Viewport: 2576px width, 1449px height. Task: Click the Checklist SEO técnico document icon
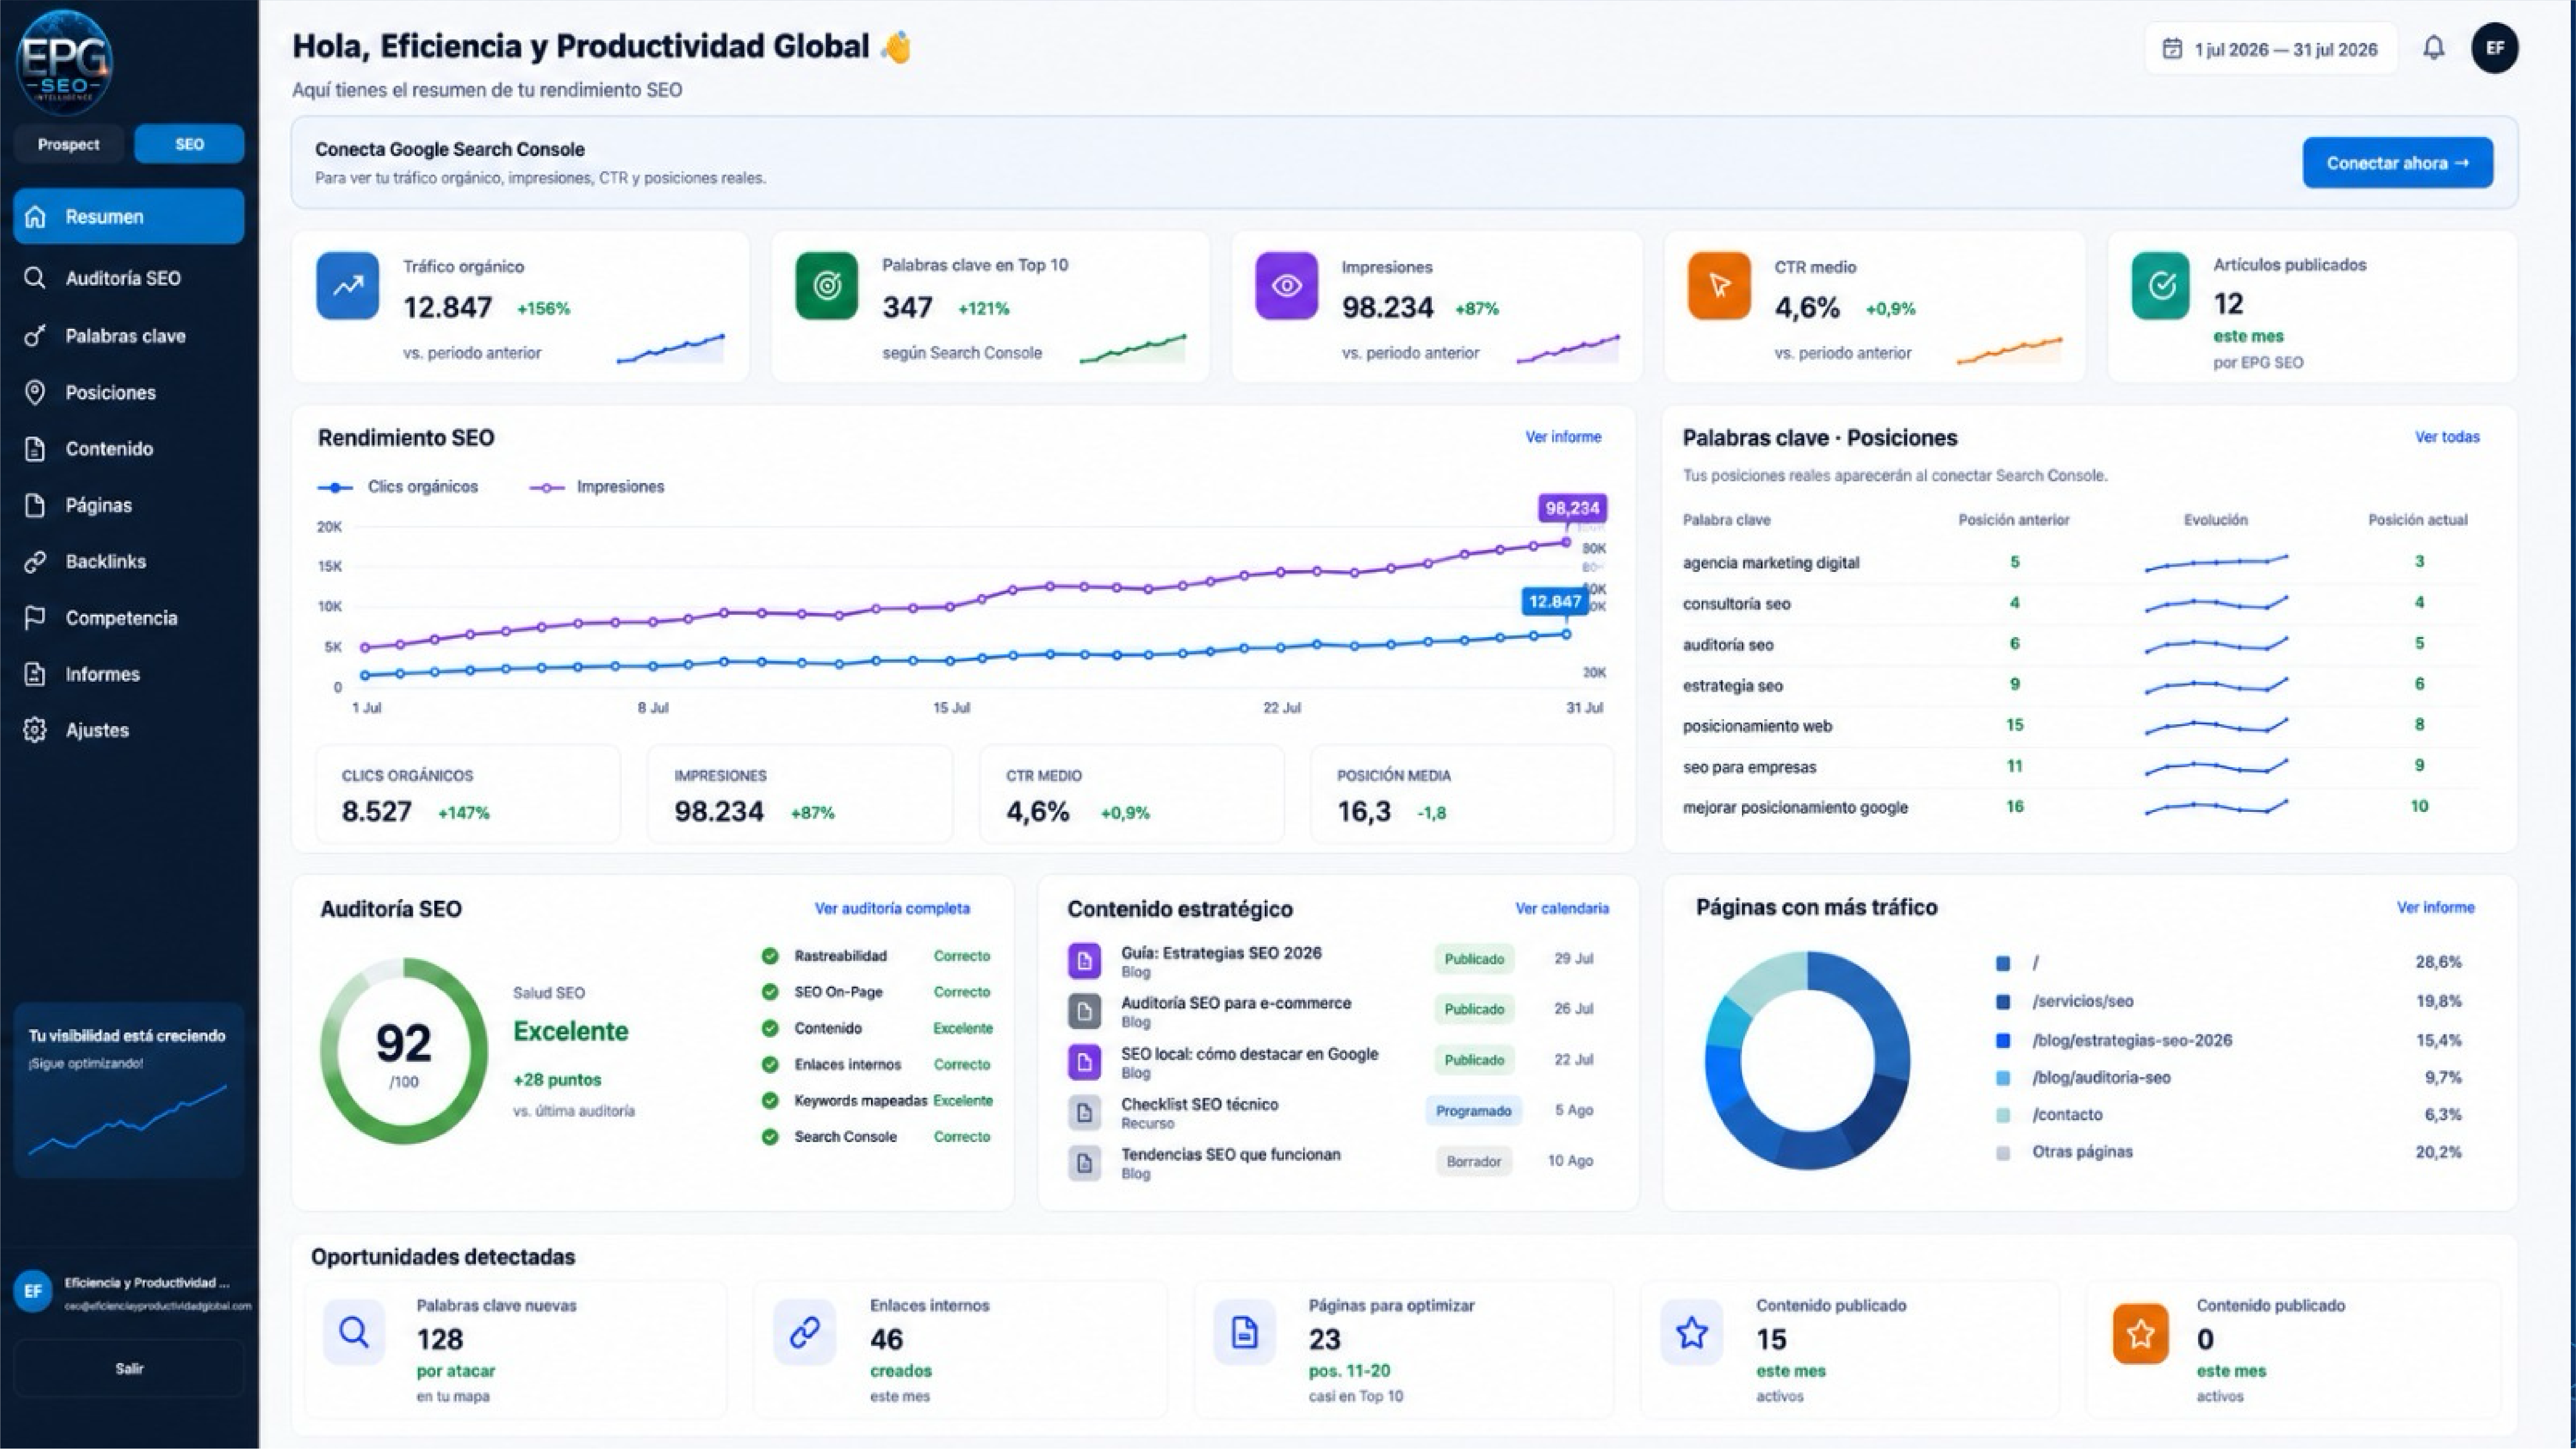pyautogui.click(x=1084, y=1112)
